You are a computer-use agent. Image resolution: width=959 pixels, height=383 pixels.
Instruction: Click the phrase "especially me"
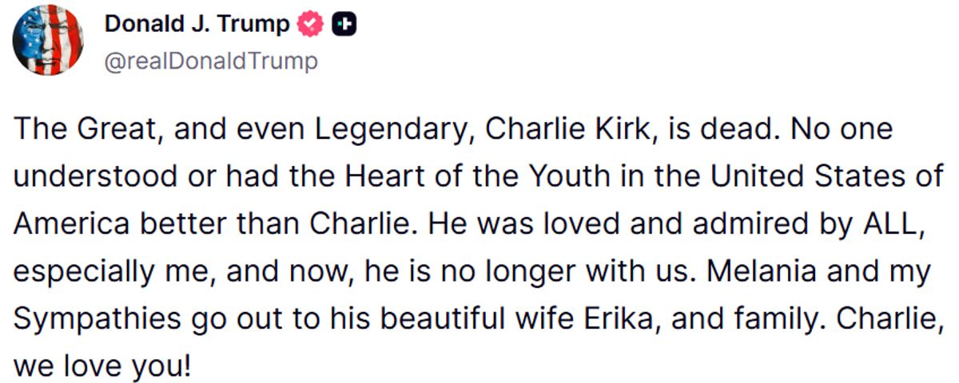(113, 273)
